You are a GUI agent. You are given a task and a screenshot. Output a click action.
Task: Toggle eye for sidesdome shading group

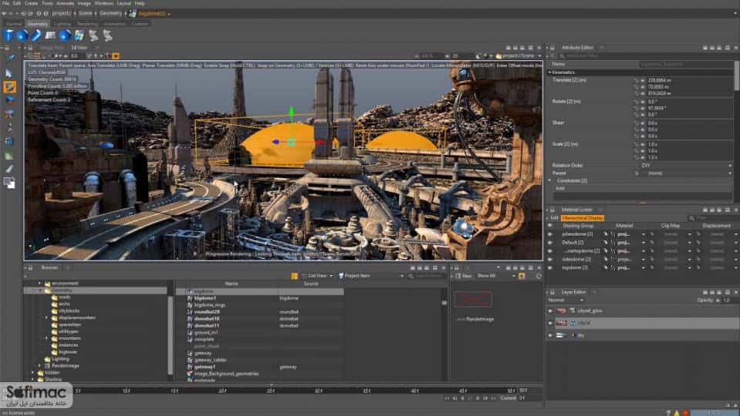550,260
